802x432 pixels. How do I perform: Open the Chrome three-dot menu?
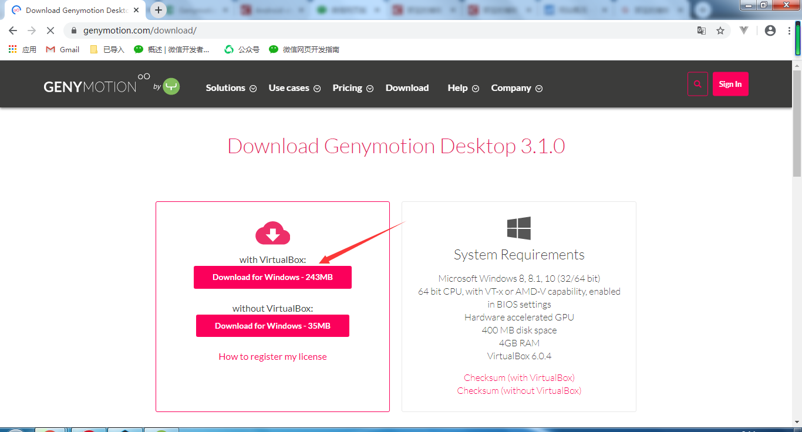pyautogui.click(x=790, y=31)
